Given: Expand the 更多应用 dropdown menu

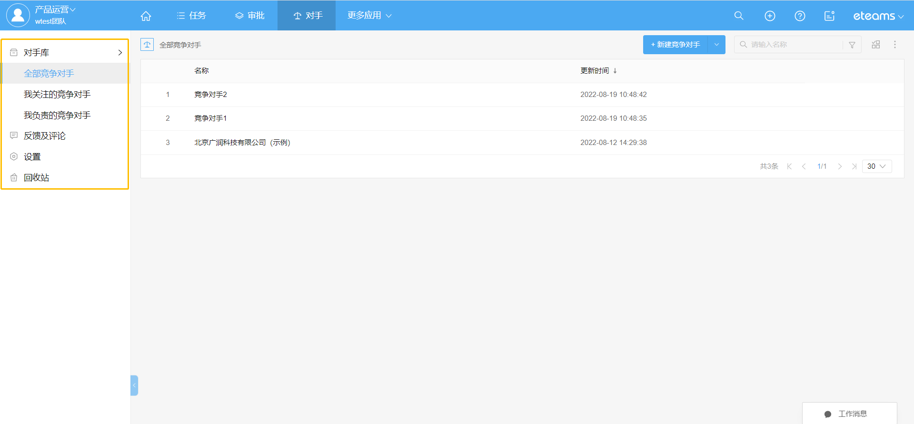Looking at the screenshot, I should (x=369, y=16).
